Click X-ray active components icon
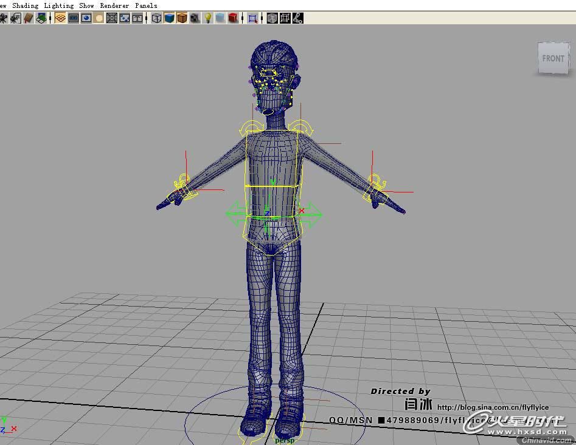The width and height of the screenshot is (576, 445). point(285,18)
